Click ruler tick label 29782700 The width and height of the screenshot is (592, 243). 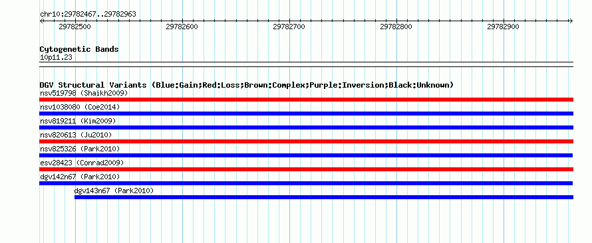[289, 27]
